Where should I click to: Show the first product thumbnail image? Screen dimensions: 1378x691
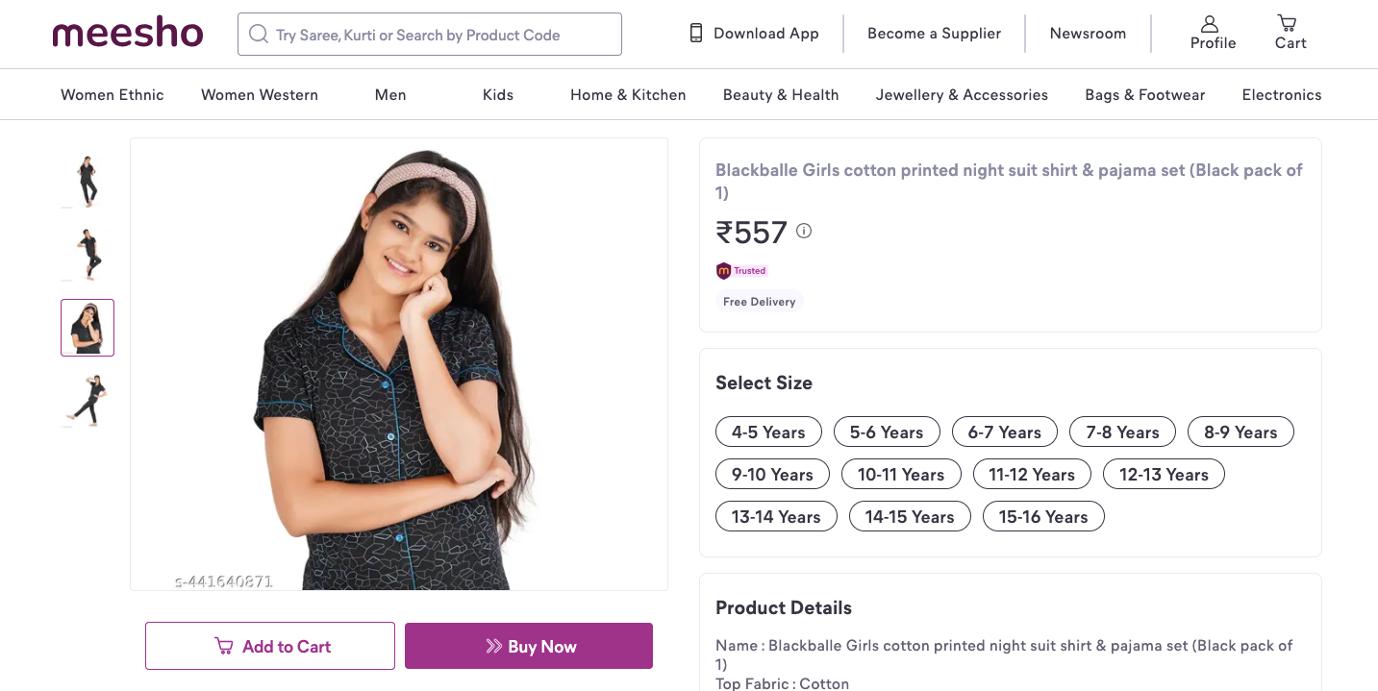tap(88, 181)
